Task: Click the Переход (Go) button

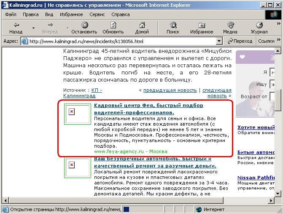Action: tap(240, 41)
